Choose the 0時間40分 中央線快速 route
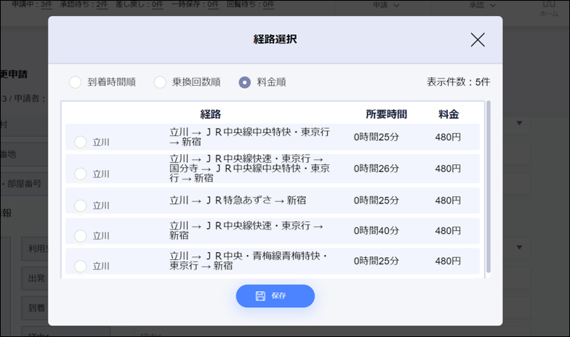This screenshot has height=337, width=570. [80, 235]
